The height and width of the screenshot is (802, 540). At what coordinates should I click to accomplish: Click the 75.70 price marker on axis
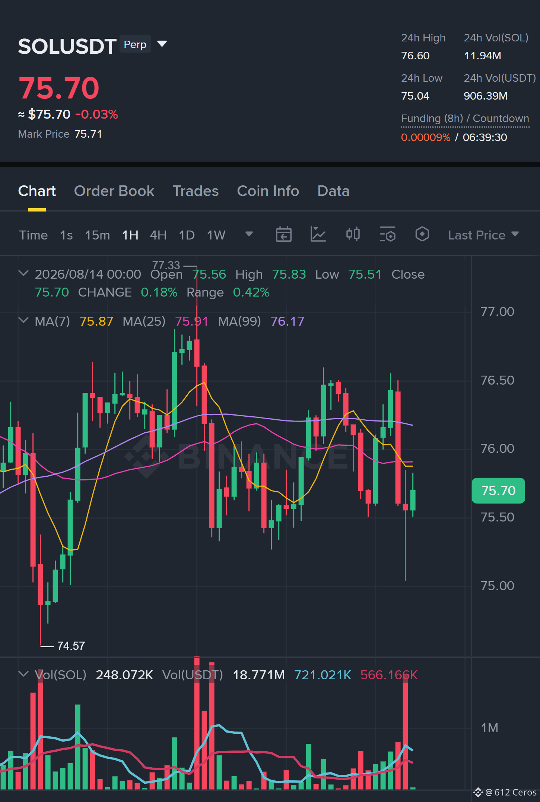[x=498, y=491]
